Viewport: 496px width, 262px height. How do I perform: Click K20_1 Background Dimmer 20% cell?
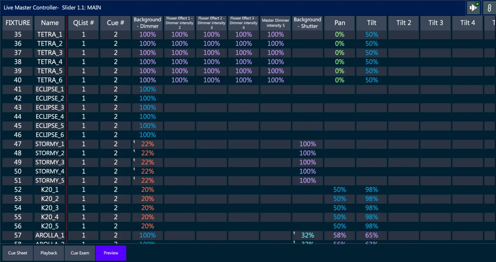pos(148,190)
